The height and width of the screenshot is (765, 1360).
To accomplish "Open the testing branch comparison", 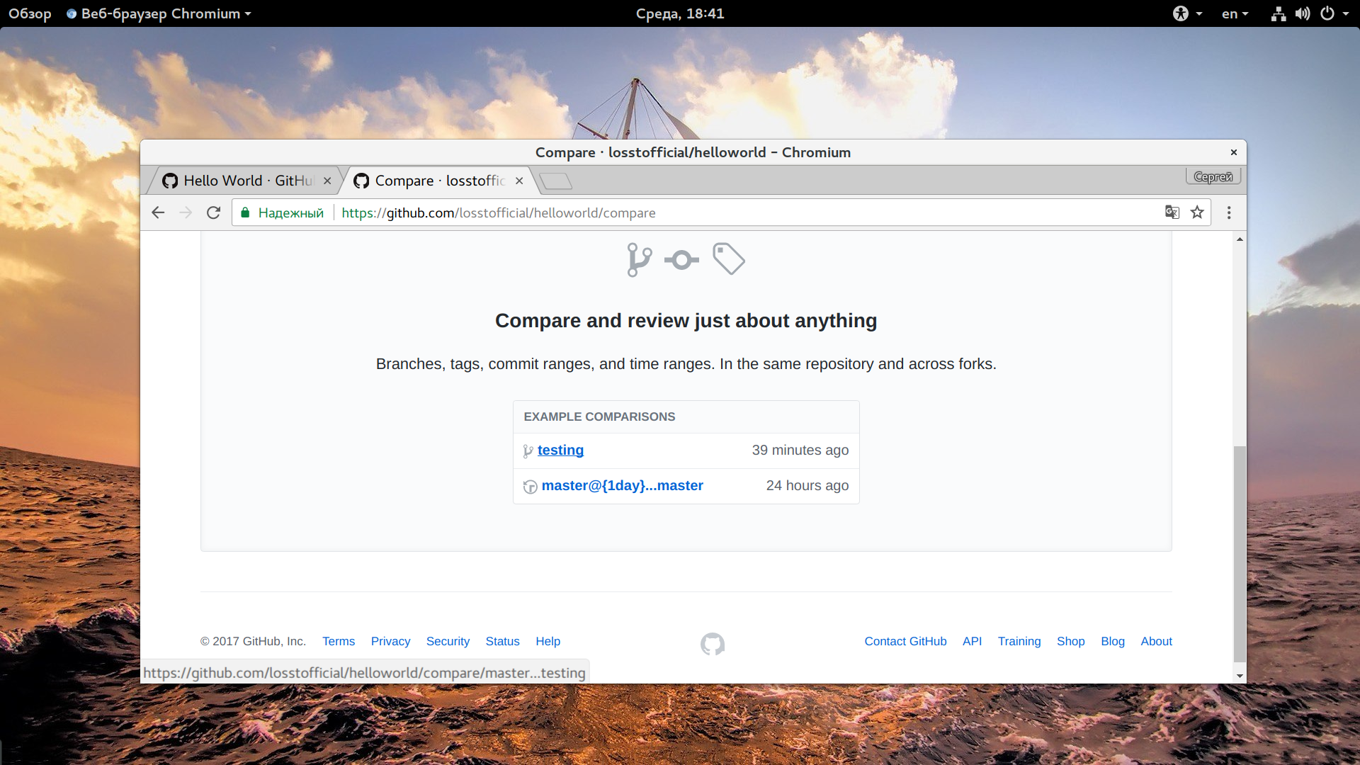I will (x=560, y=450).
